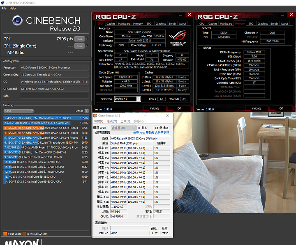The width and height of the screenshot is (296, 245).
Task: Click the Your Score orange legend swatch
Action: (x=5, y=234)
